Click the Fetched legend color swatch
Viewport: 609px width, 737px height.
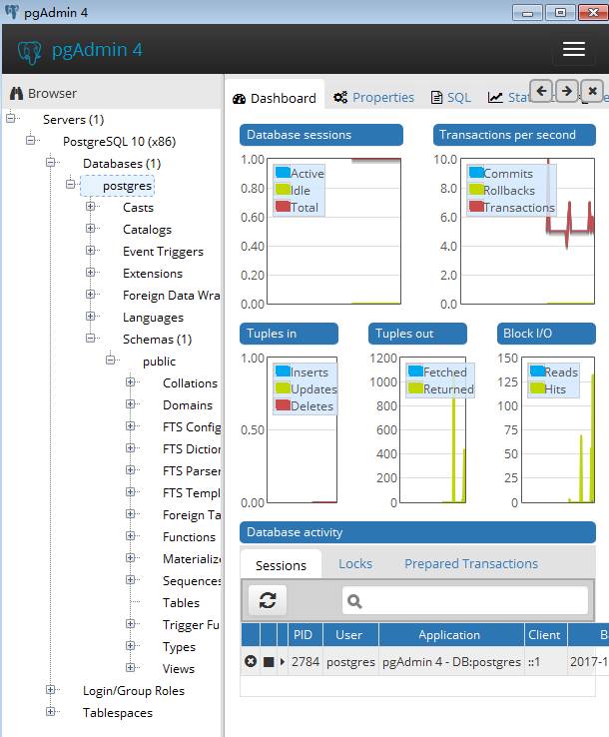click(415, 370)
